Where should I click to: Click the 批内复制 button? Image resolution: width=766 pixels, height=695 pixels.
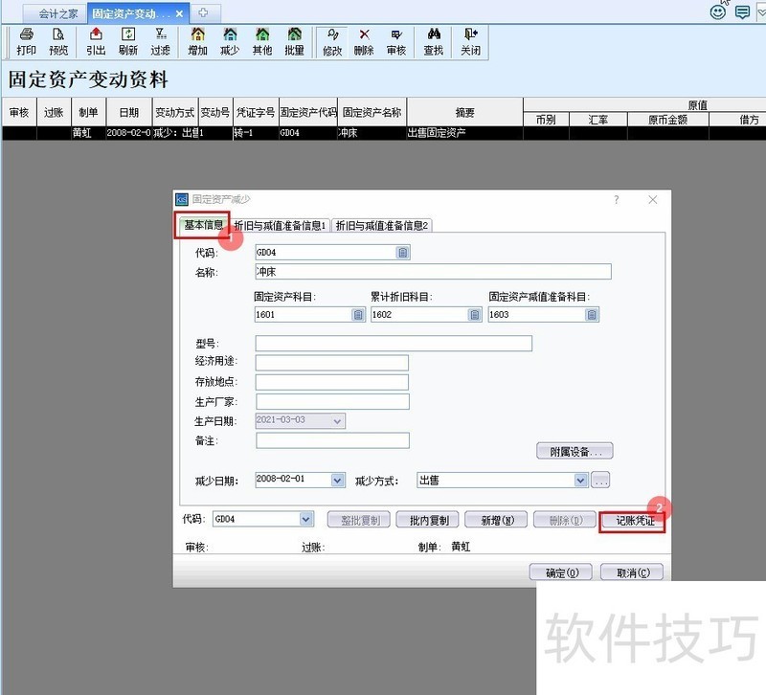coord(428,520)
